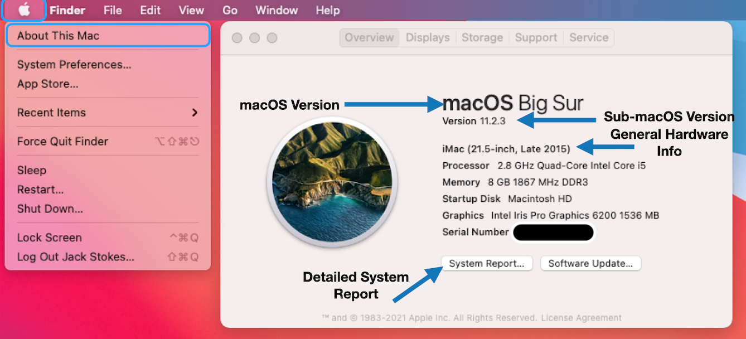The width and height of the screenshot is (746, 339).
Task: Click the Startup Disk Macintosh HD line
Action: pos(507,199)
